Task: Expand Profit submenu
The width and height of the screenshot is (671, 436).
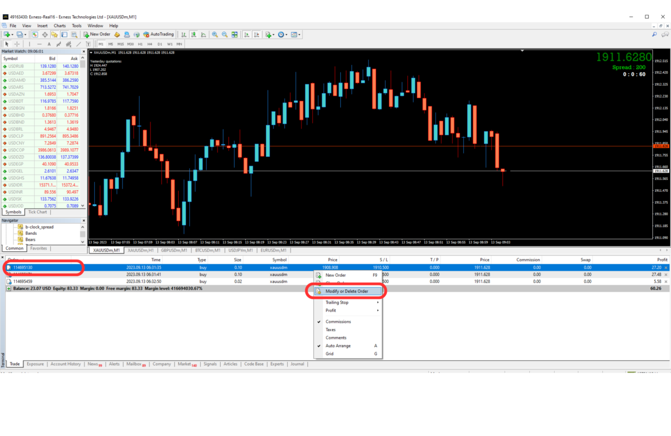Action: coord(348,311)
